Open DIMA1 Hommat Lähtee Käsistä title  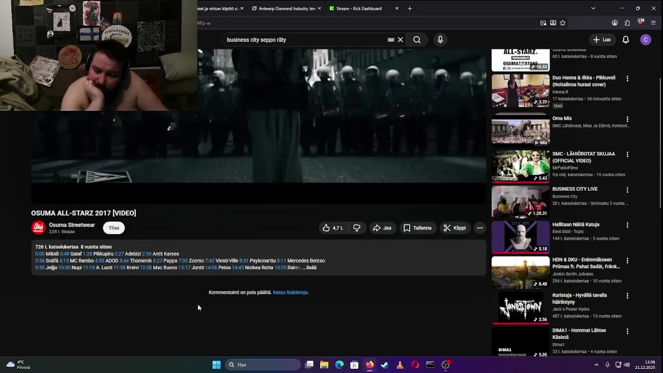click(x=579, y=334)
